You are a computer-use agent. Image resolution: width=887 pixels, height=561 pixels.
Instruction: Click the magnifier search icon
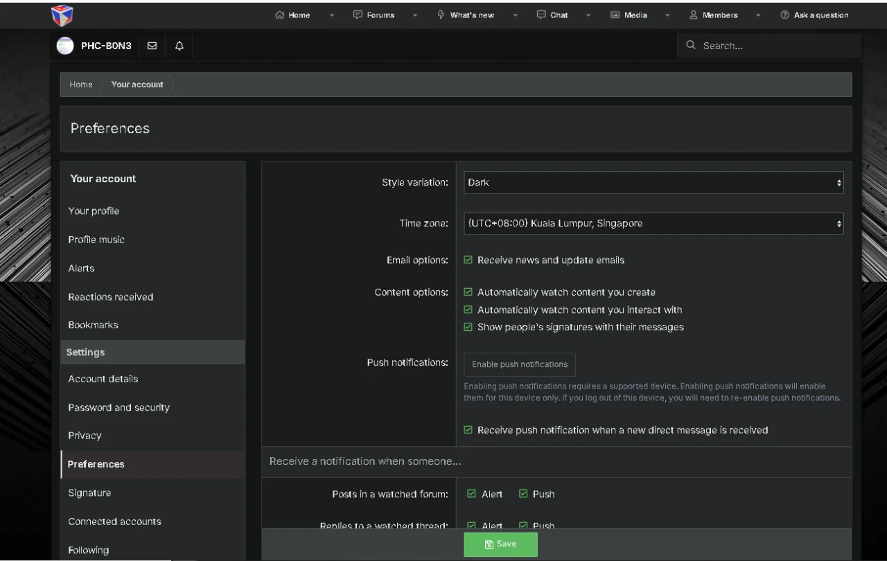[691, 45]
